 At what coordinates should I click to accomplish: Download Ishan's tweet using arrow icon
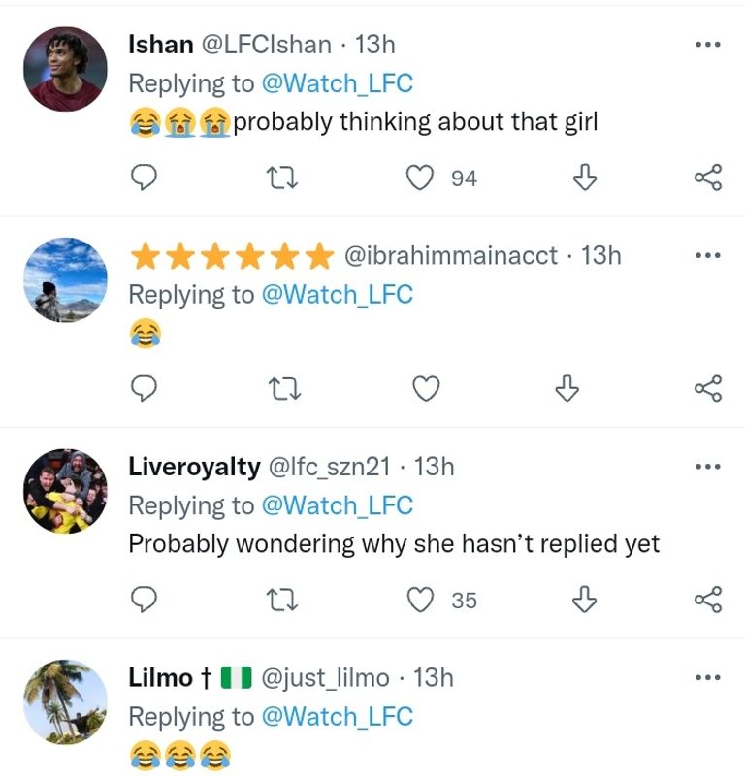[584, 178]
